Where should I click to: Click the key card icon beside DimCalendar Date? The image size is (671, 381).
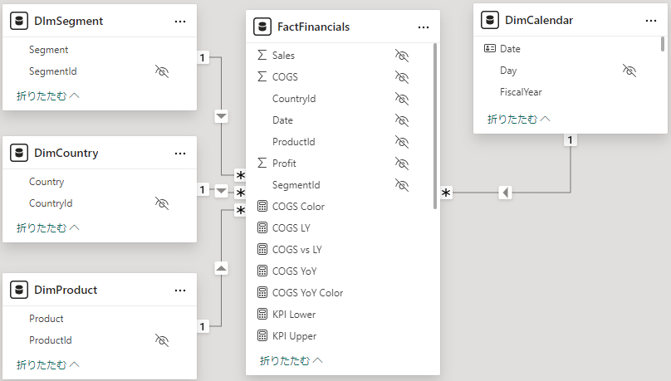(490, 48)
